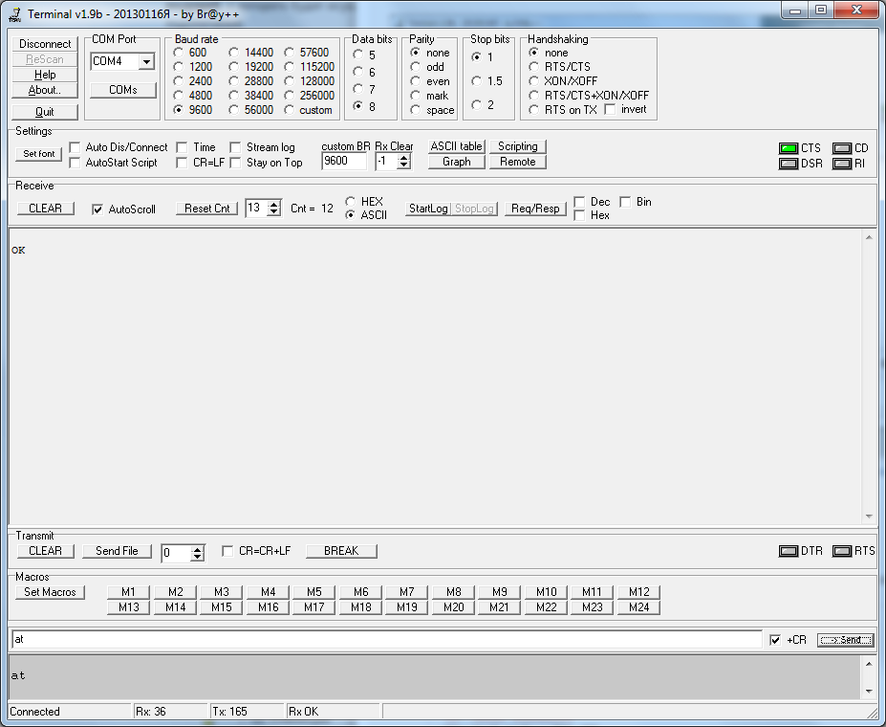The height and width of the screenshot is (727, 886).
Task: Run macro M1
Action: click(x=129, y=592)
